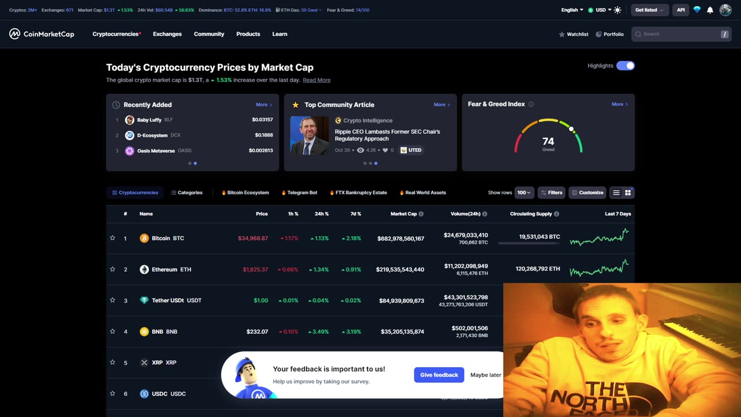
Task: Click Circulating Supply info icon
Action: (556, 214)
